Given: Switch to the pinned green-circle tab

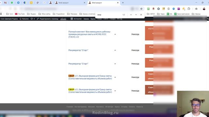Looking at the screenshot, I should [12, 3].
